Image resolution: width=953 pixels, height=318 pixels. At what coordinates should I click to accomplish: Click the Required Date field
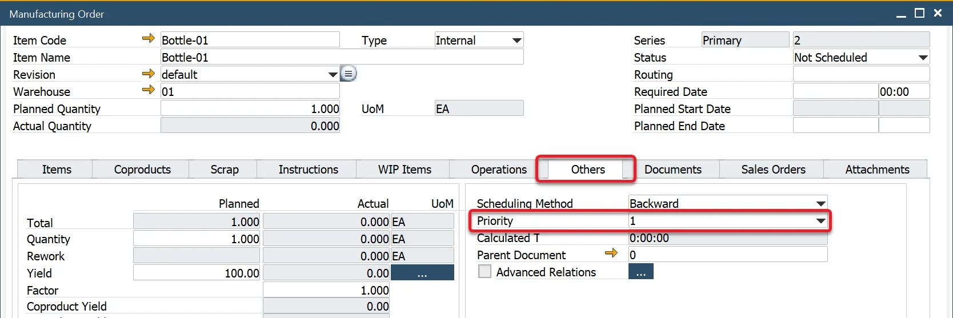(835, 91)
